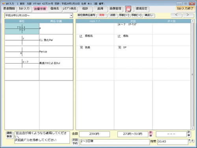Click the 連絡事項 button

tap(9, 135)
